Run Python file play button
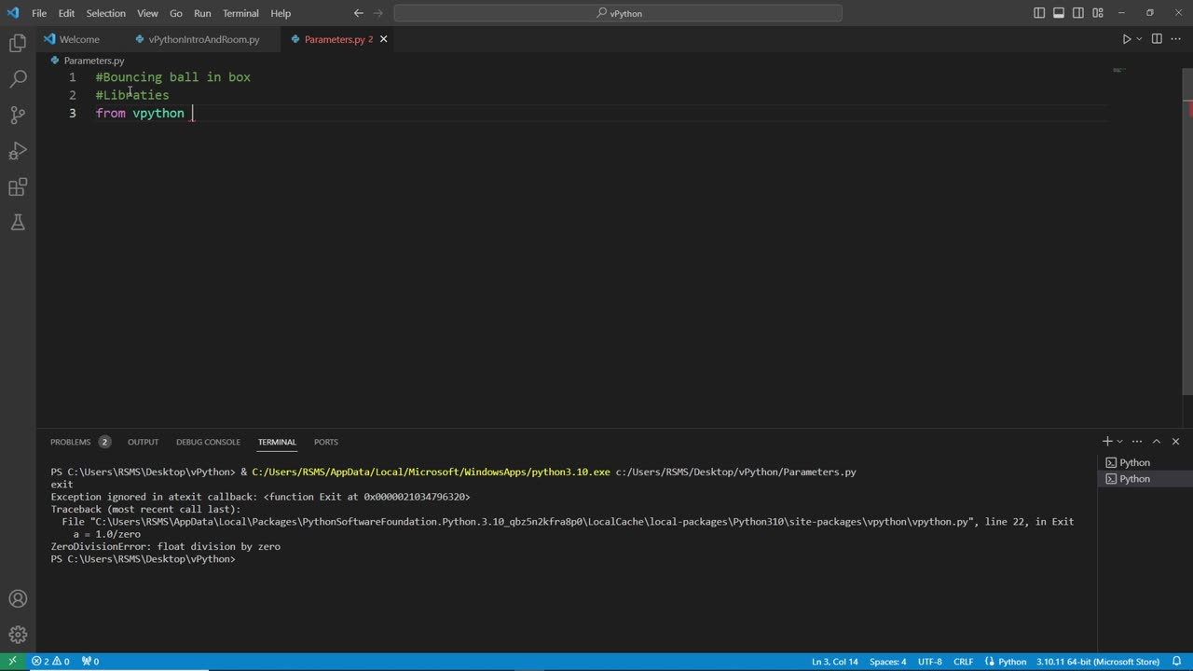 1126,39
